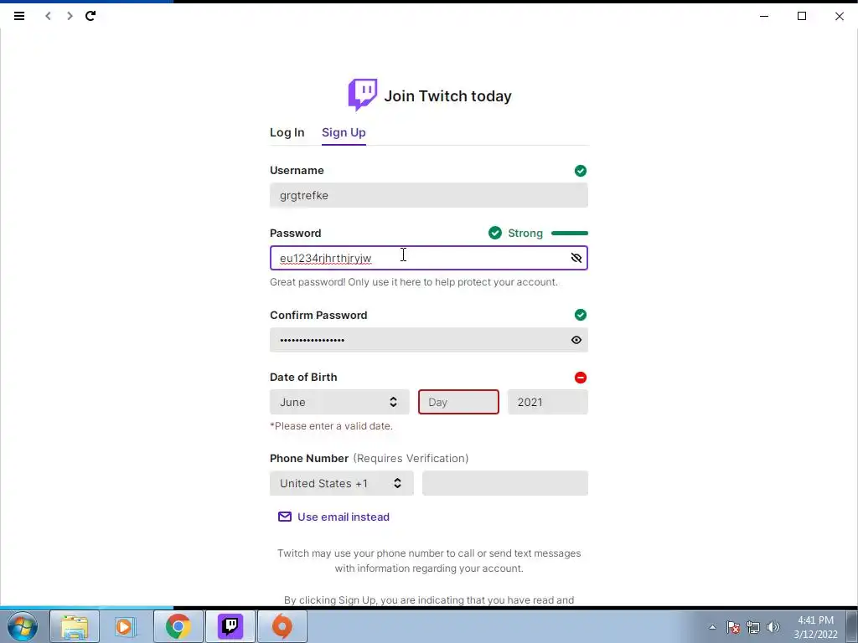
Task: Click the Requires Verification note
Action: coord(411,458)
